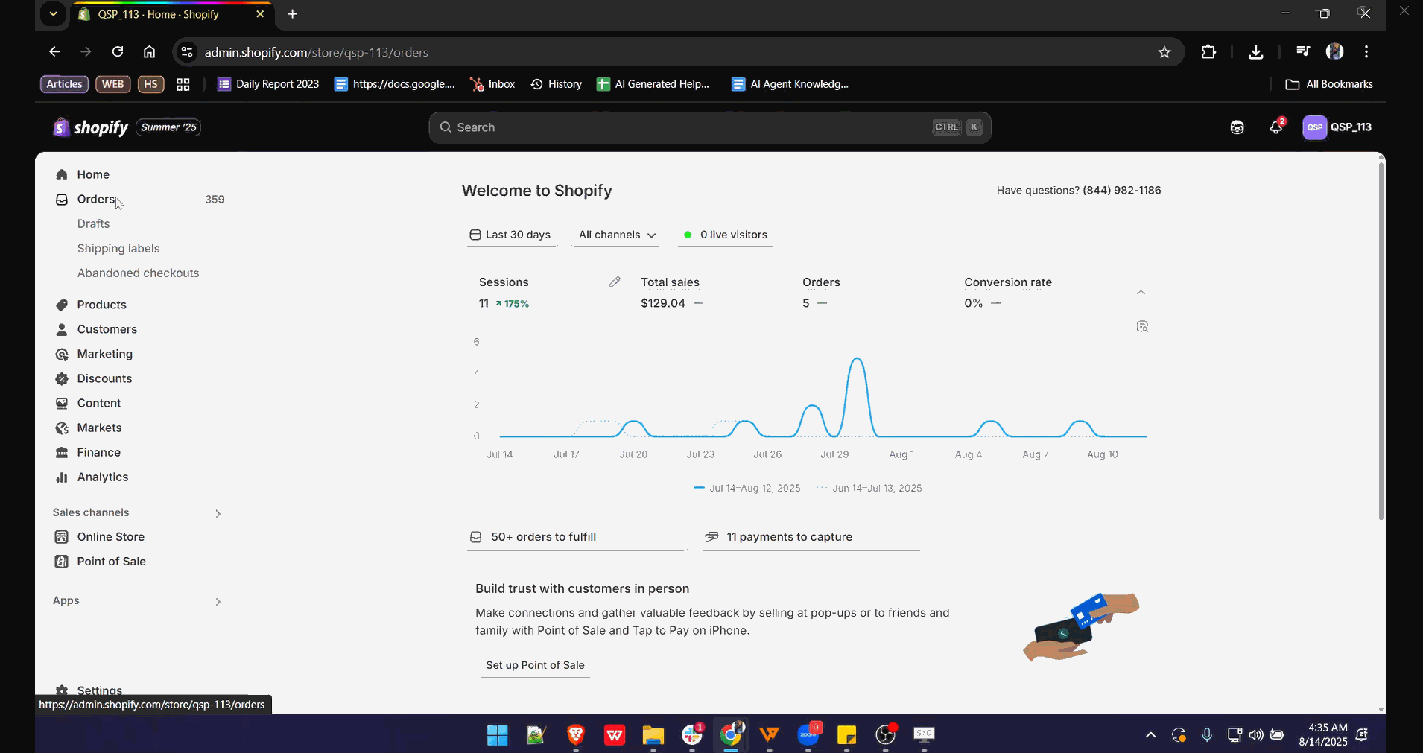
Task: Bookmark this page with the star icon
Action: click(x=1164, y=52)
